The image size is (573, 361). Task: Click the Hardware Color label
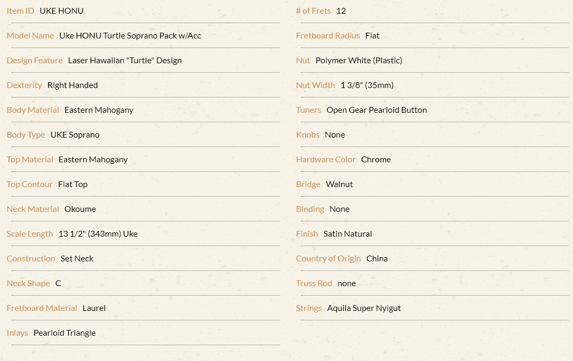[x=326, y=160]
